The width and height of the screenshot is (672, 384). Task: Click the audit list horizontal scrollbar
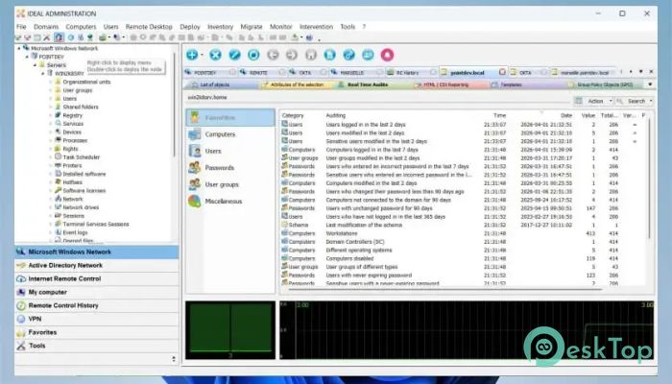(445, 289)
